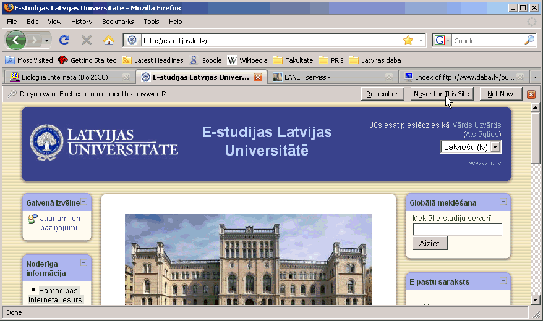This screenshot has height=321, width=543.
Task: Open the Latviešu (lv) language dropdown
Action: [471, 147]
